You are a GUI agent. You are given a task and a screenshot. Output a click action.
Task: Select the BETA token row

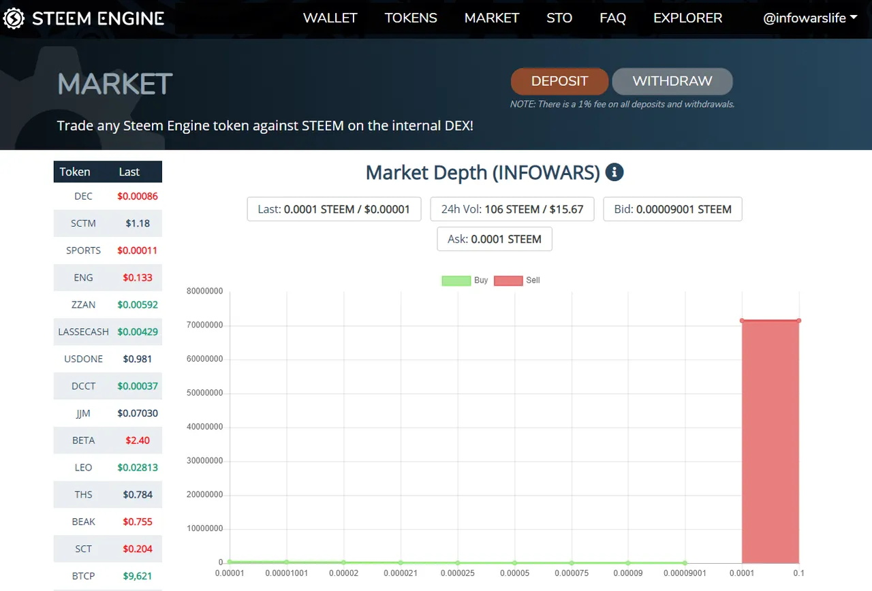click(x=108, y=441)
